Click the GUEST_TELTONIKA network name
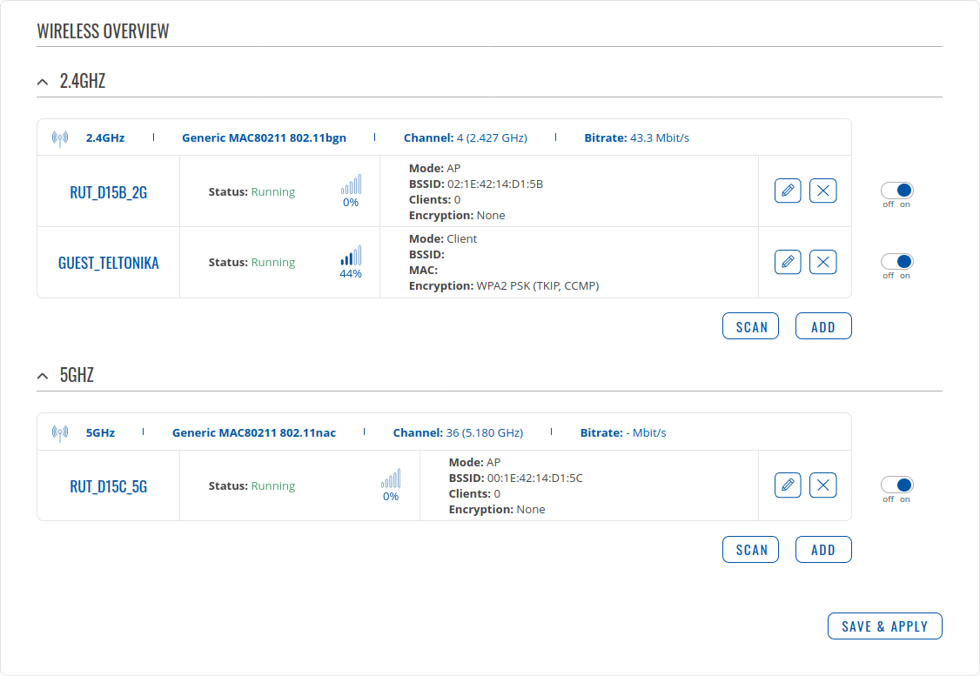The image size is (980, 676). (109, 263)
